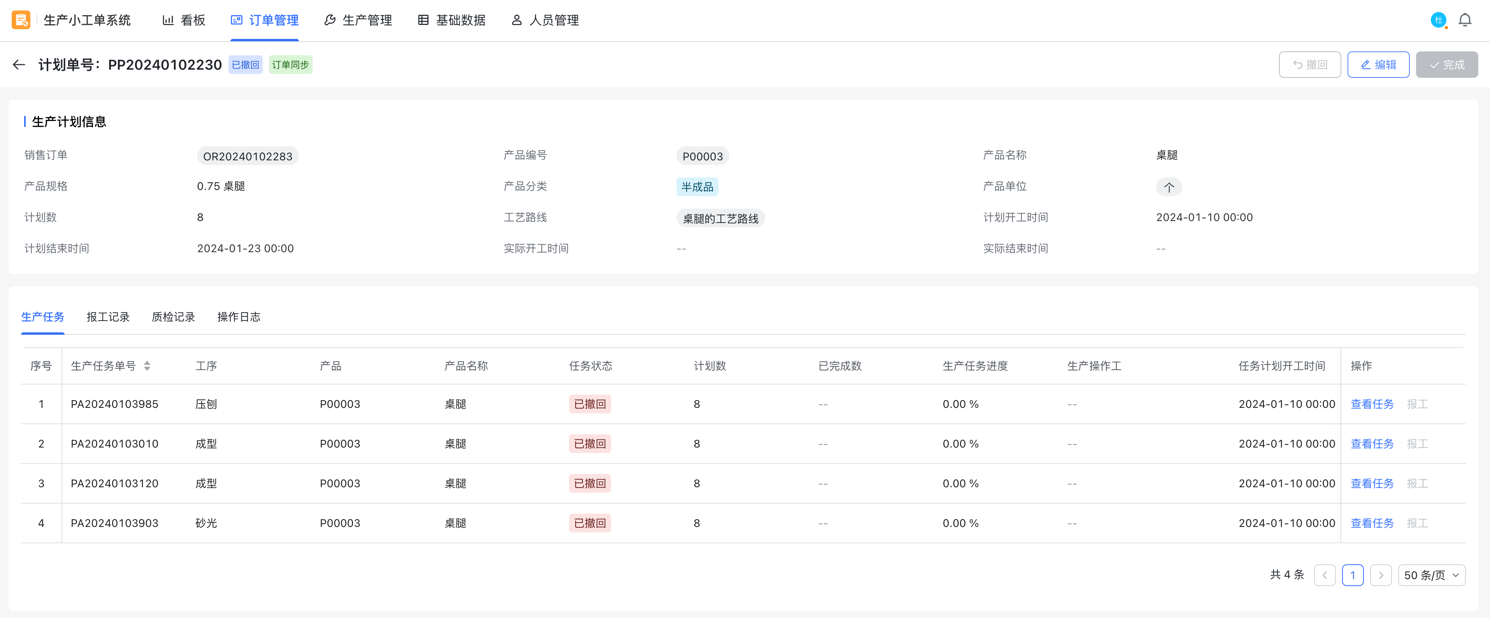The image size is (1490, 618).
Task: Switch to 报工记录 tab
Action: coord(107,317)
